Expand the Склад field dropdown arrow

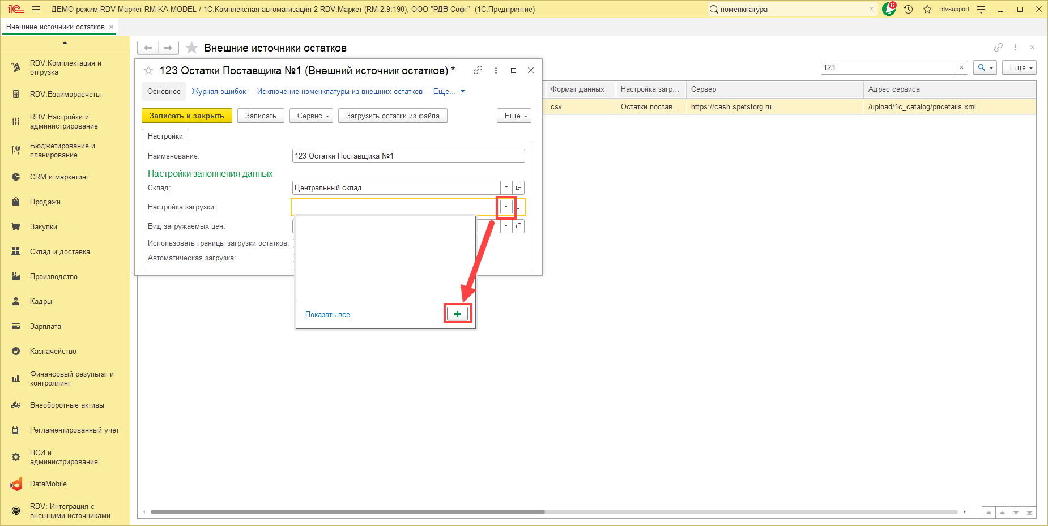click(506, 187)
